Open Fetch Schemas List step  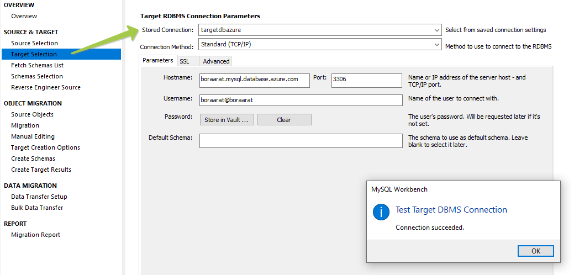tap(38, 65)
